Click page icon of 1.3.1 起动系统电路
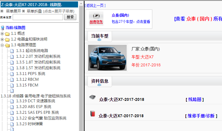 pyautogui.click(x=12, y=51)
